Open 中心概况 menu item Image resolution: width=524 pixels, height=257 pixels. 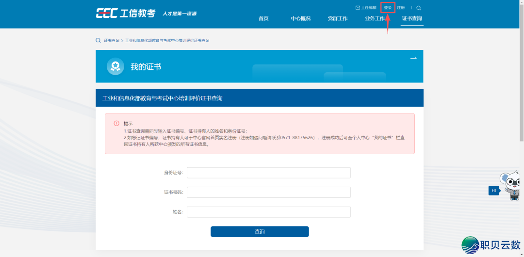[301, 19]
